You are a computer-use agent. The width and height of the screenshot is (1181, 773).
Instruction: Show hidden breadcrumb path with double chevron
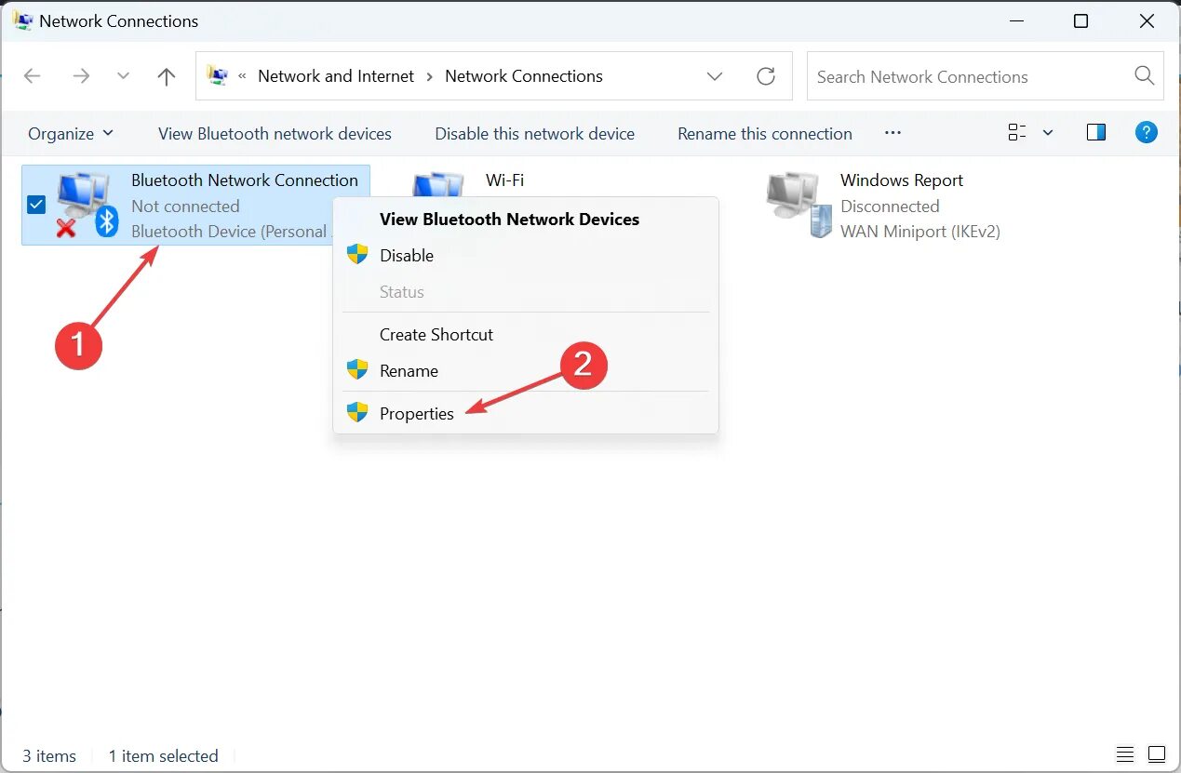tap(242, 76)
